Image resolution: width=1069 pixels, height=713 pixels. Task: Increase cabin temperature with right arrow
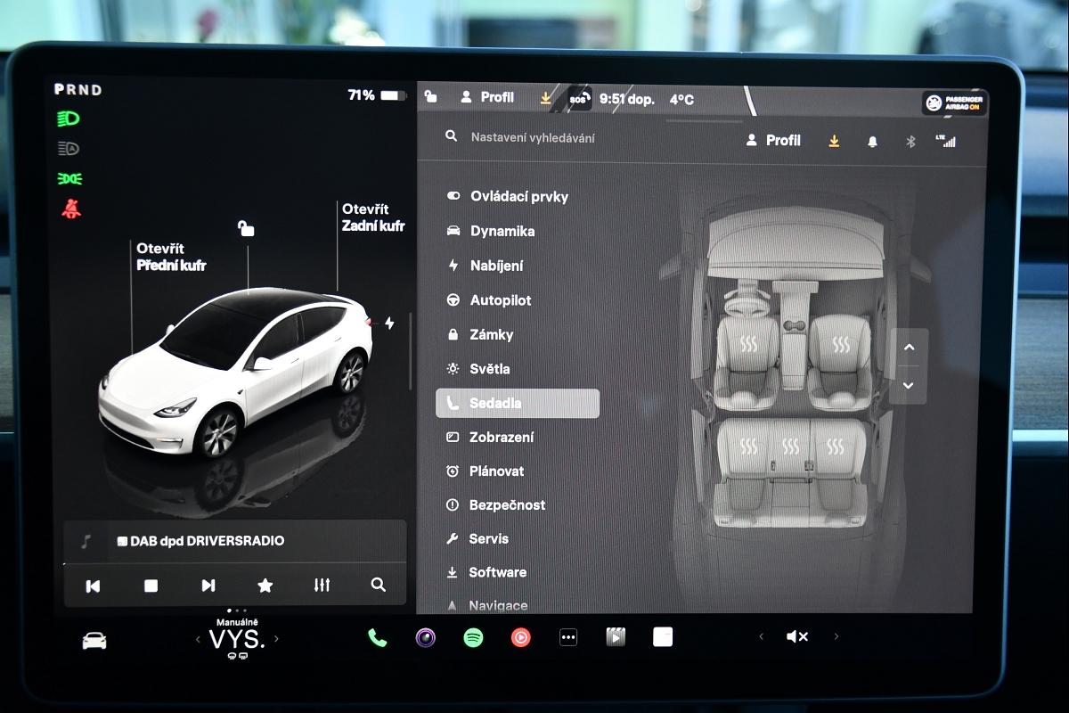pos(276,639)
